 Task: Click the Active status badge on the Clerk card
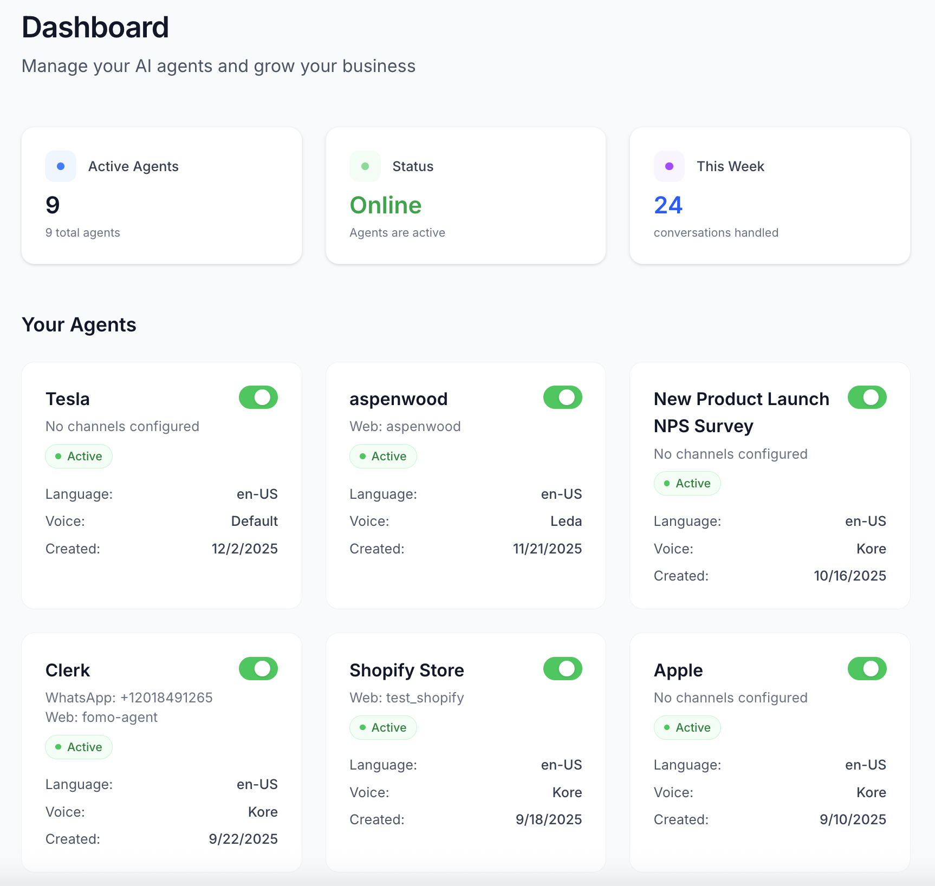pyautogui.click(x=79, y=747)
